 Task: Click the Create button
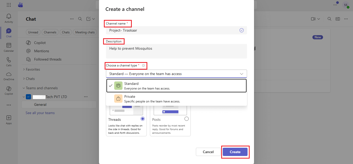point(235,152)
